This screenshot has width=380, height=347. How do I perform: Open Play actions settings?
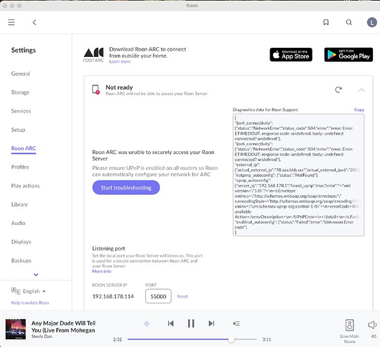26,186
